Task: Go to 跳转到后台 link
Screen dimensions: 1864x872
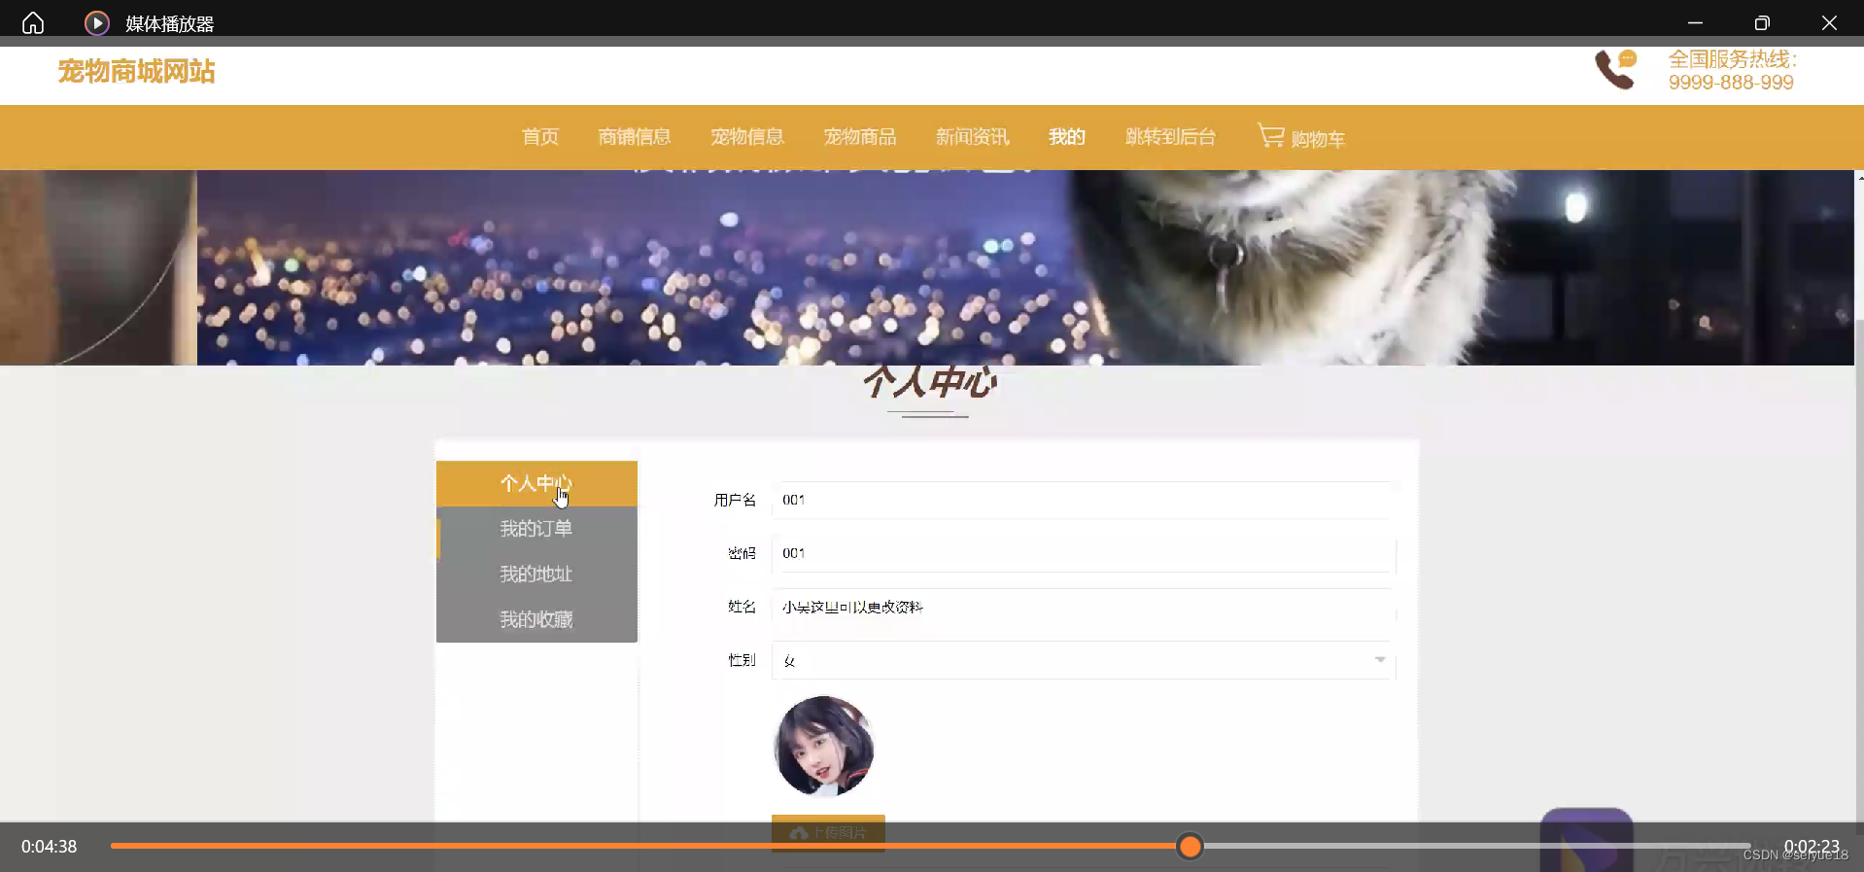Action: pyautogui.click(x=1171, y=137)
